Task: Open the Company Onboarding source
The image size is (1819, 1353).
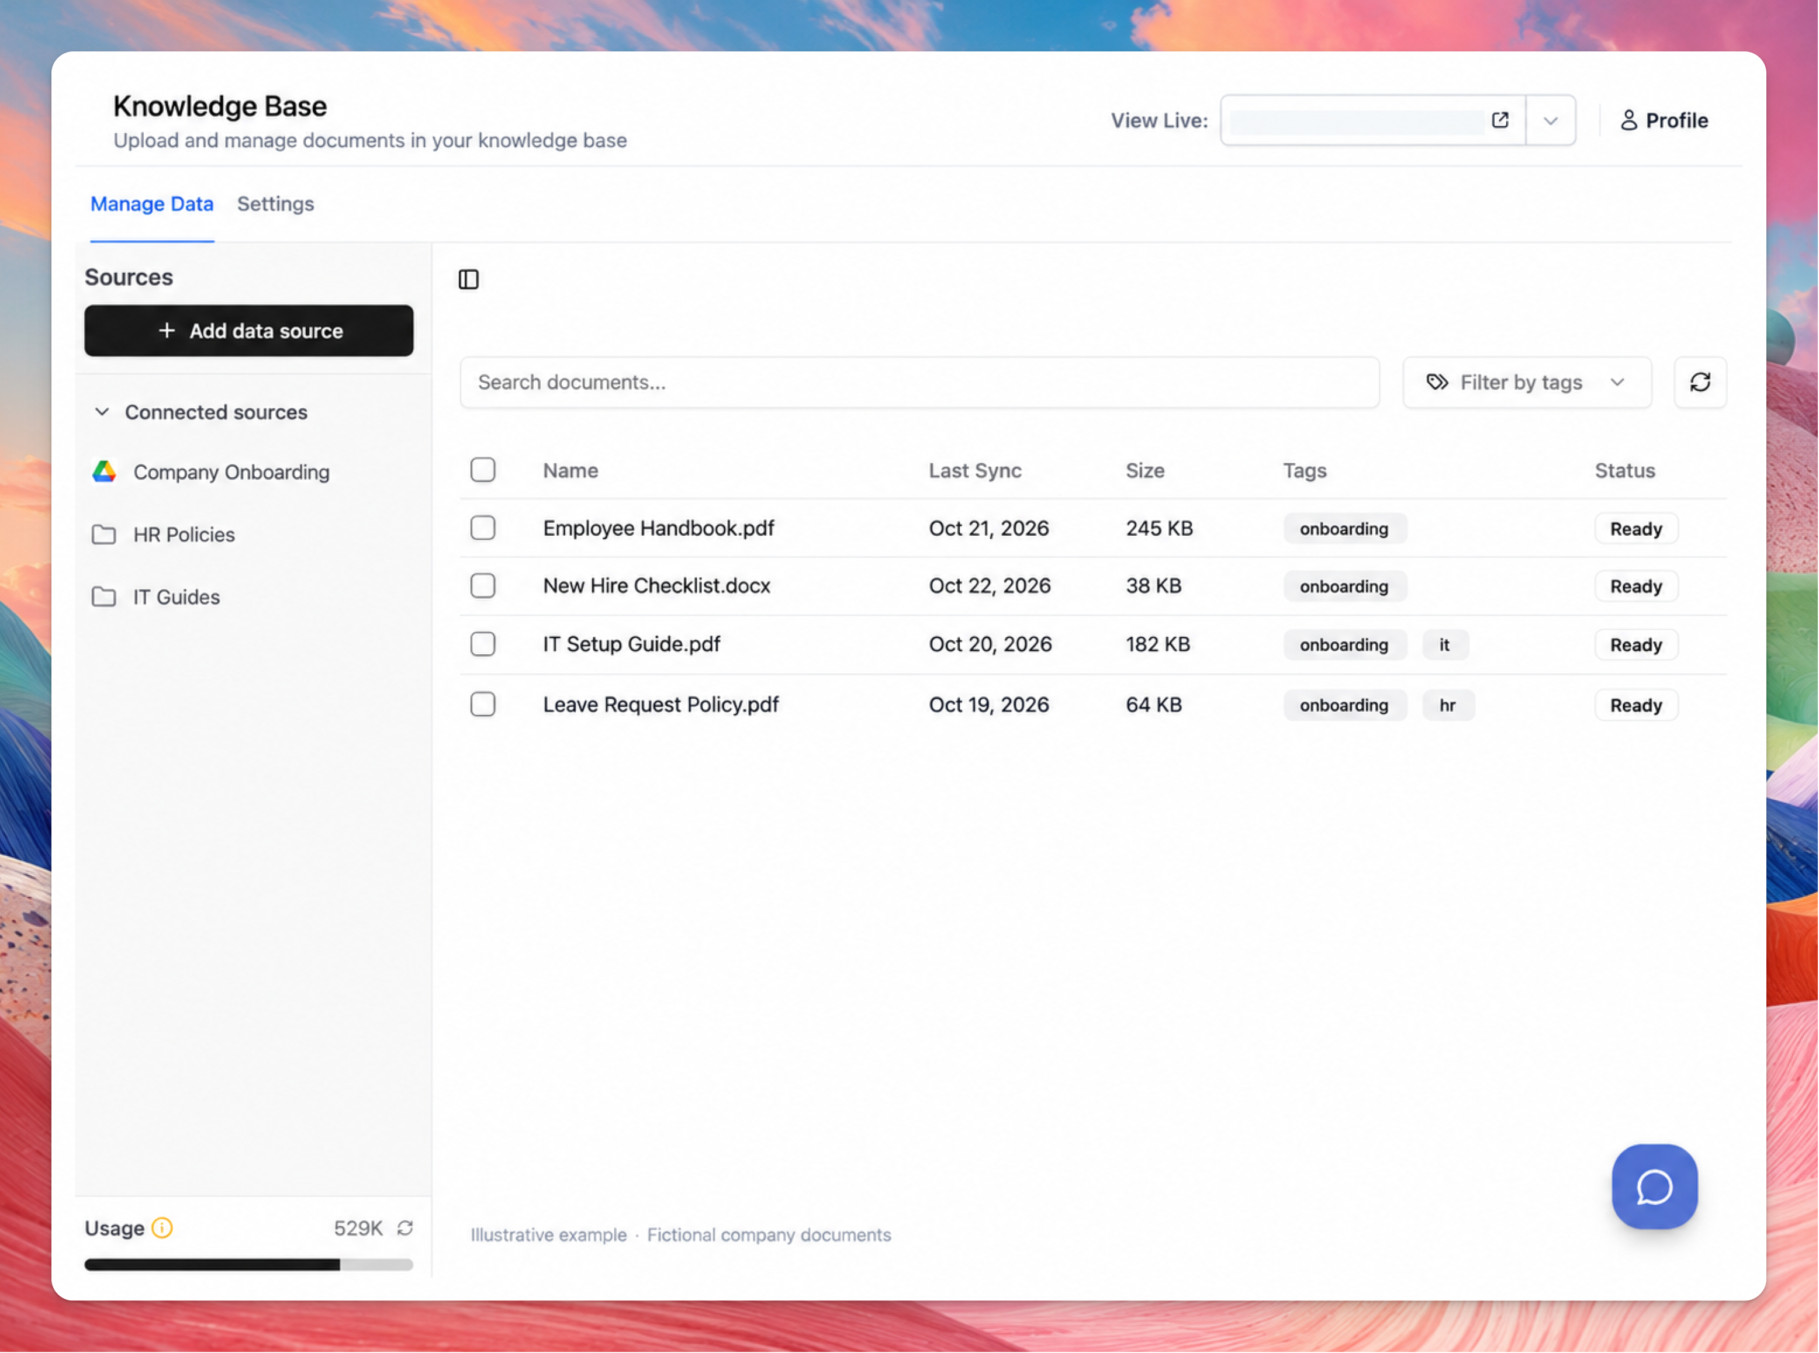Action: tap(231, 472)
